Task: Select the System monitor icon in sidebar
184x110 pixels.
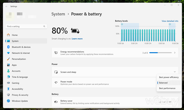Action: [x=8, y=41]
